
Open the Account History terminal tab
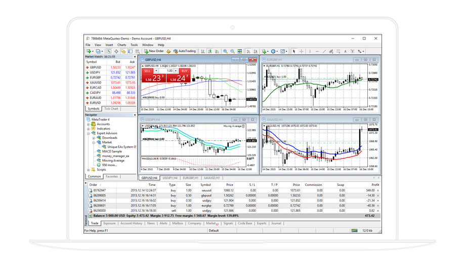coord(132,223)
